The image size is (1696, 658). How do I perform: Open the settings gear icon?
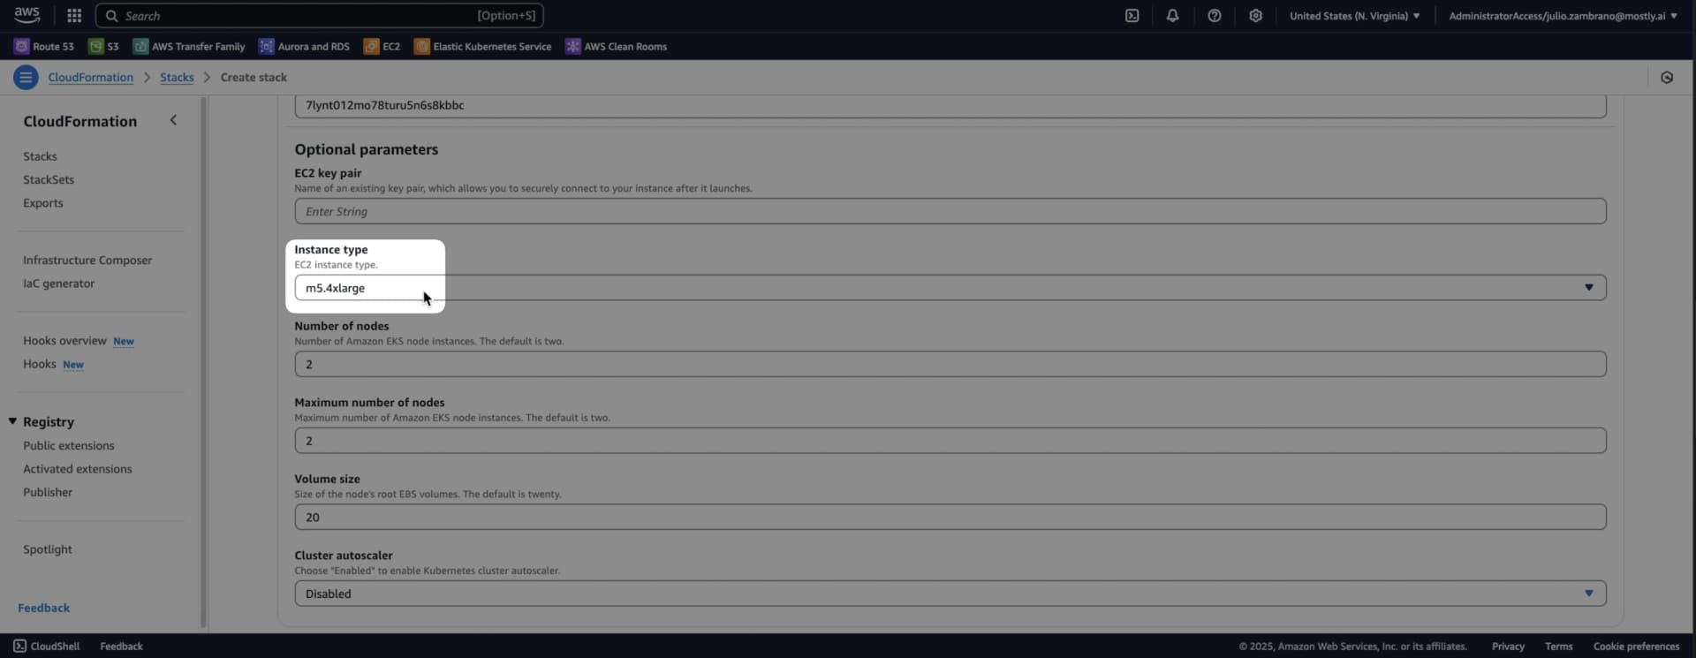[1255, 16]
